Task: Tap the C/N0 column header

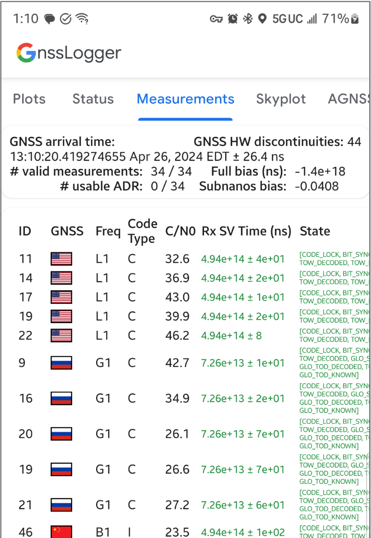Action: pos(180,231)
